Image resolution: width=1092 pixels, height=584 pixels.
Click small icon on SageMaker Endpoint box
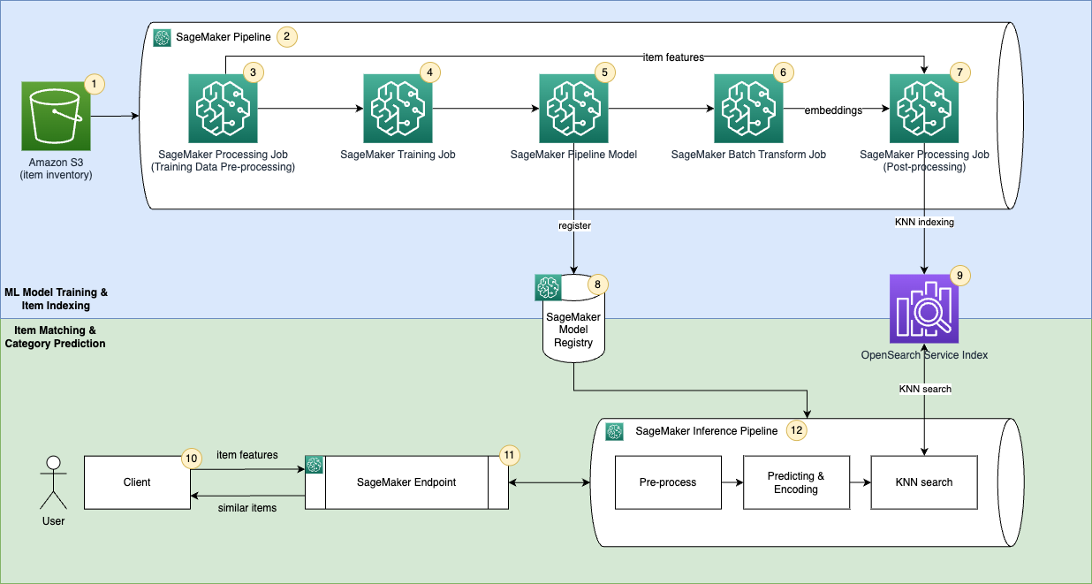tap(315, 465)
